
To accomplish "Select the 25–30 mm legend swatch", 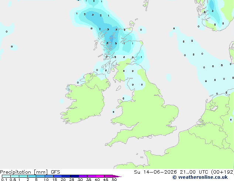I will click(x=75, y=176).
